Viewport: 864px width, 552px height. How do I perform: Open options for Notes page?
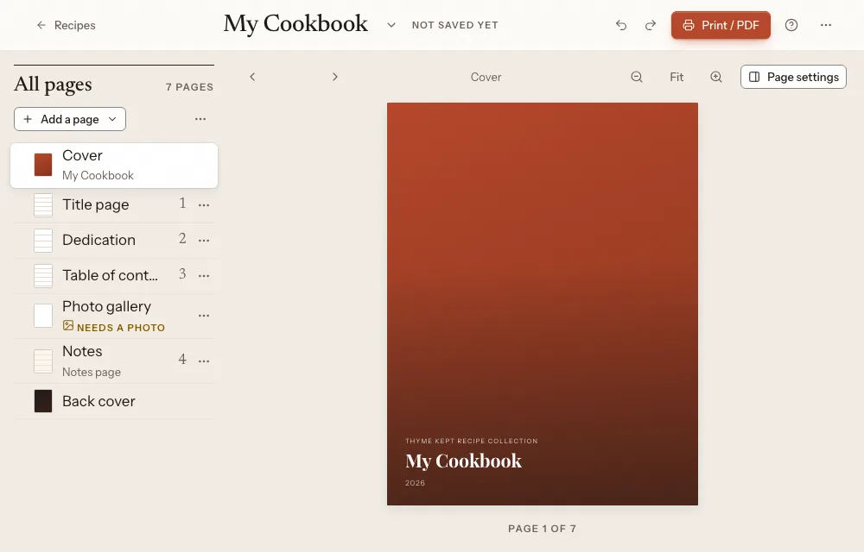pyautogui.click(x=204, y=361)
